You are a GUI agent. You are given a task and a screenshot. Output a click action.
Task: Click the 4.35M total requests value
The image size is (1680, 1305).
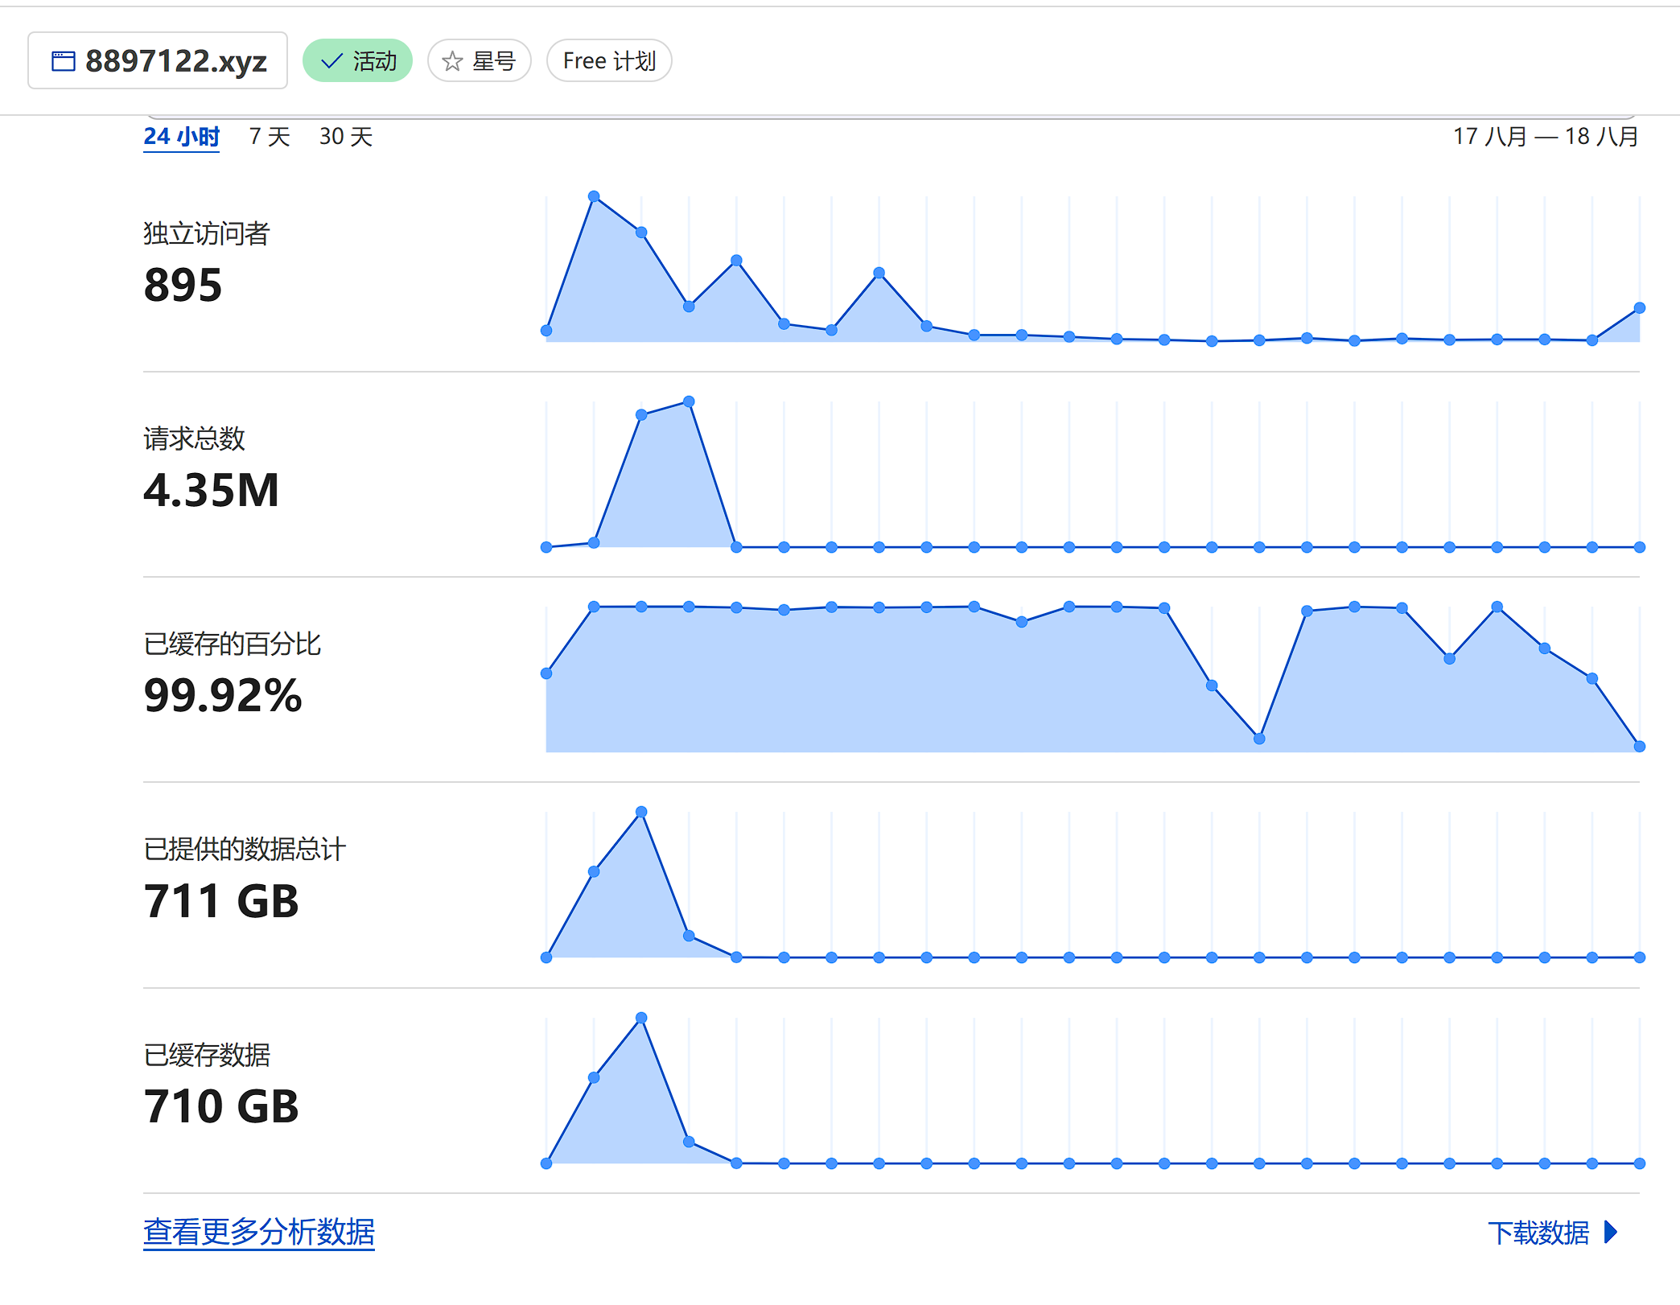(211, 490)
